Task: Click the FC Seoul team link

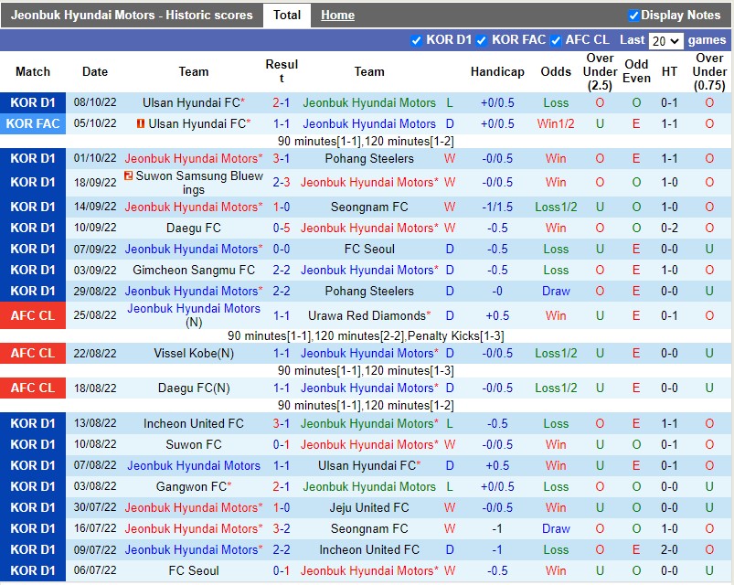Action: pos(369,249)
